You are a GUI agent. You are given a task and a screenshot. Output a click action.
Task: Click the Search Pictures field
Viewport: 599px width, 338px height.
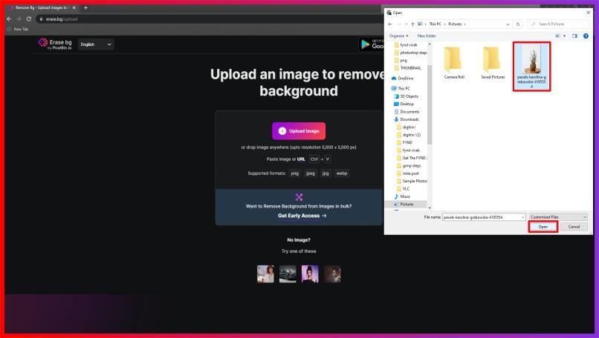point(557,24)
